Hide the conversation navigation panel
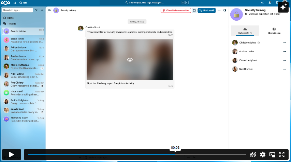This screenshot has height=162, width=291. [49, 10]
